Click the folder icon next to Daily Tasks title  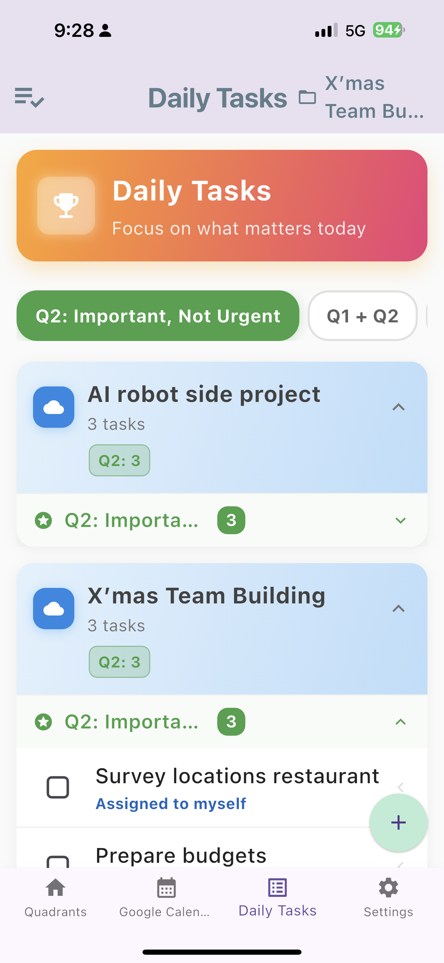pyautogui.click(x=307, y=98)
